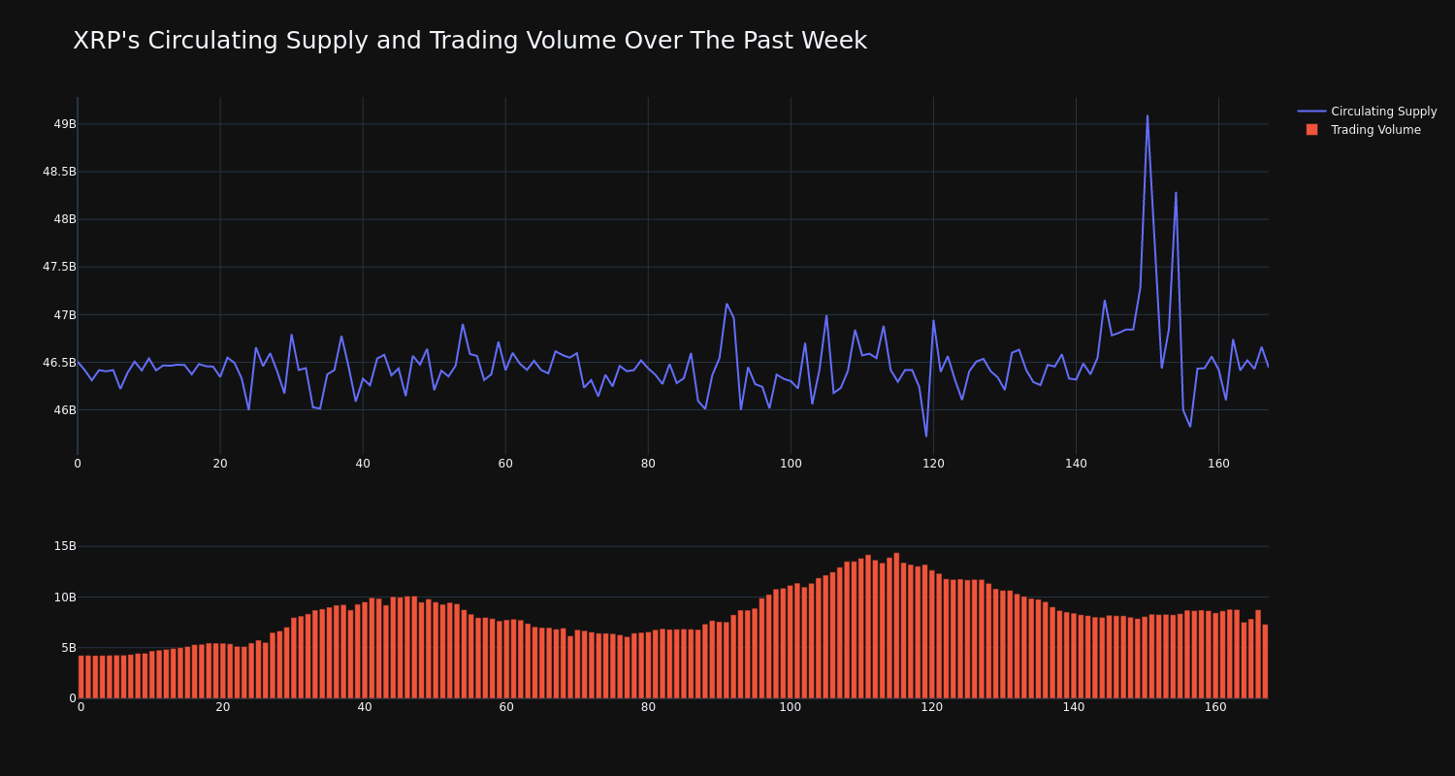Click x-axis label 160 on volume chart
1455x776 pixels.
click(1215, 707)
